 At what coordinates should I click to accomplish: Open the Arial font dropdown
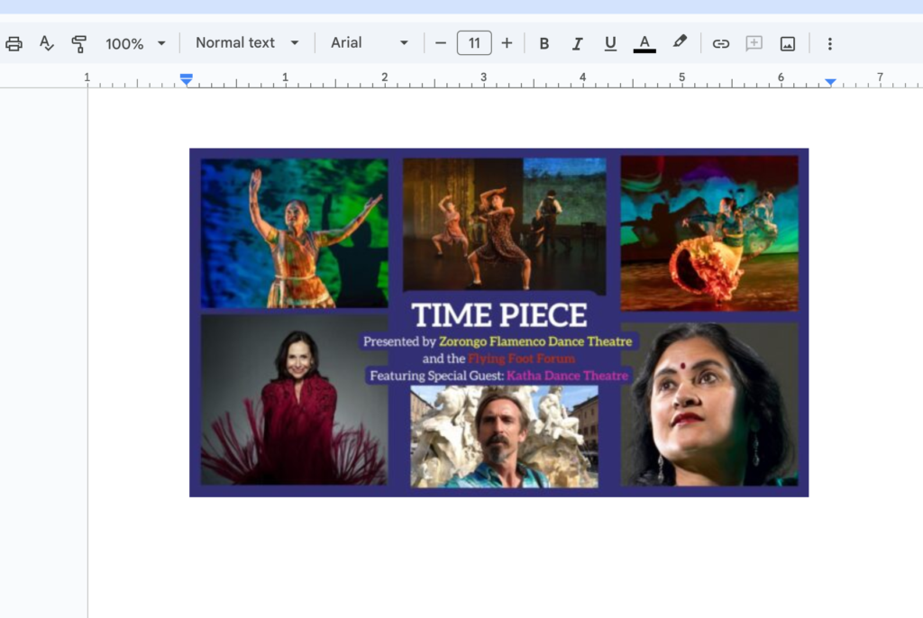point(369,43)
